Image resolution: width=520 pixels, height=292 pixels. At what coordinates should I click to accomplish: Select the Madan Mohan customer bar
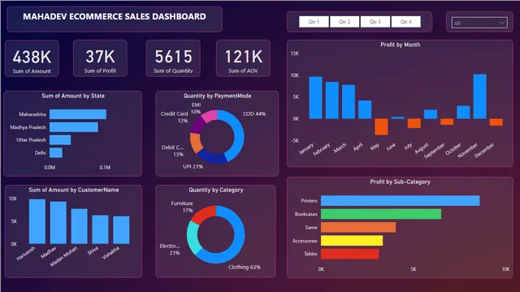80,226
